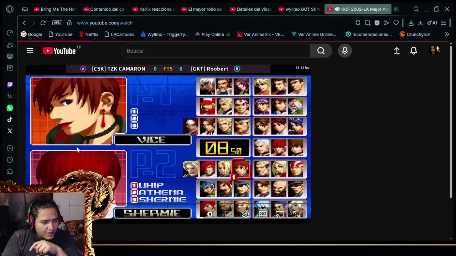456x256 pixels.
Task: Enter fullscreen on the video player
Action: [296, 214]
